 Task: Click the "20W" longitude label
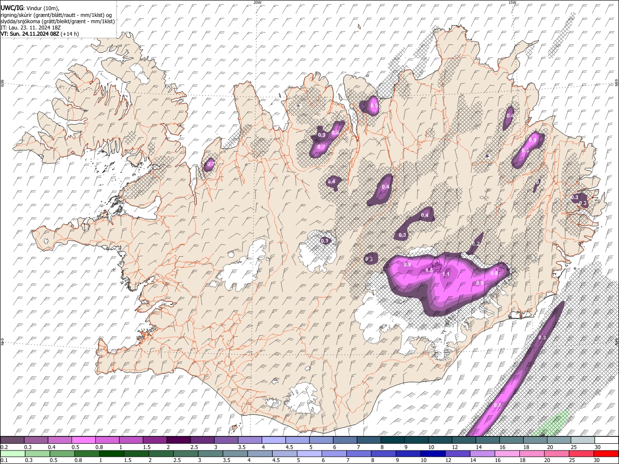[257, 2]
